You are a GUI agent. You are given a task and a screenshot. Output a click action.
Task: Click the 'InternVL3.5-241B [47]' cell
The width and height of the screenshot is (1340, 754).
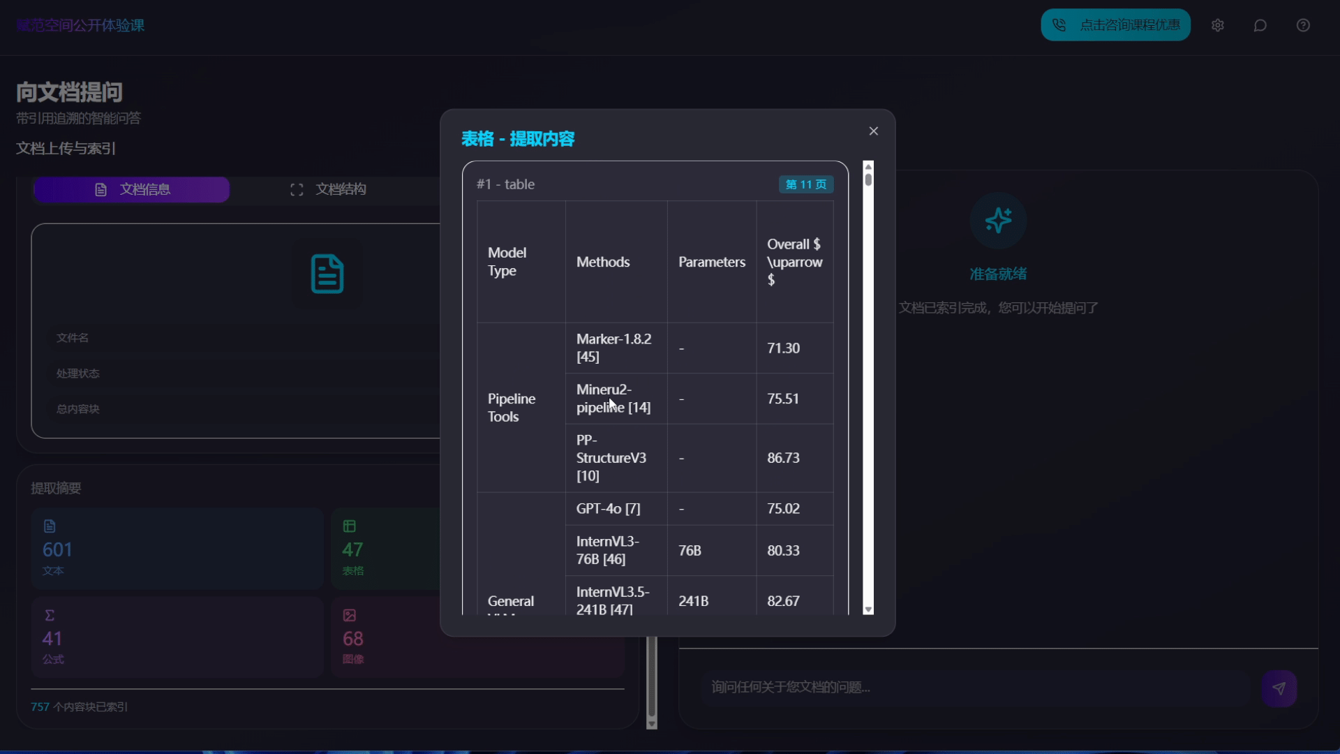(x=616, y=596)
